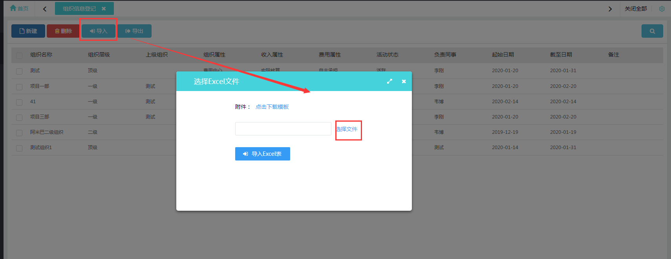
Task: Open the settings gear icon
Action: pyautogui.click(x=662, y=9)
